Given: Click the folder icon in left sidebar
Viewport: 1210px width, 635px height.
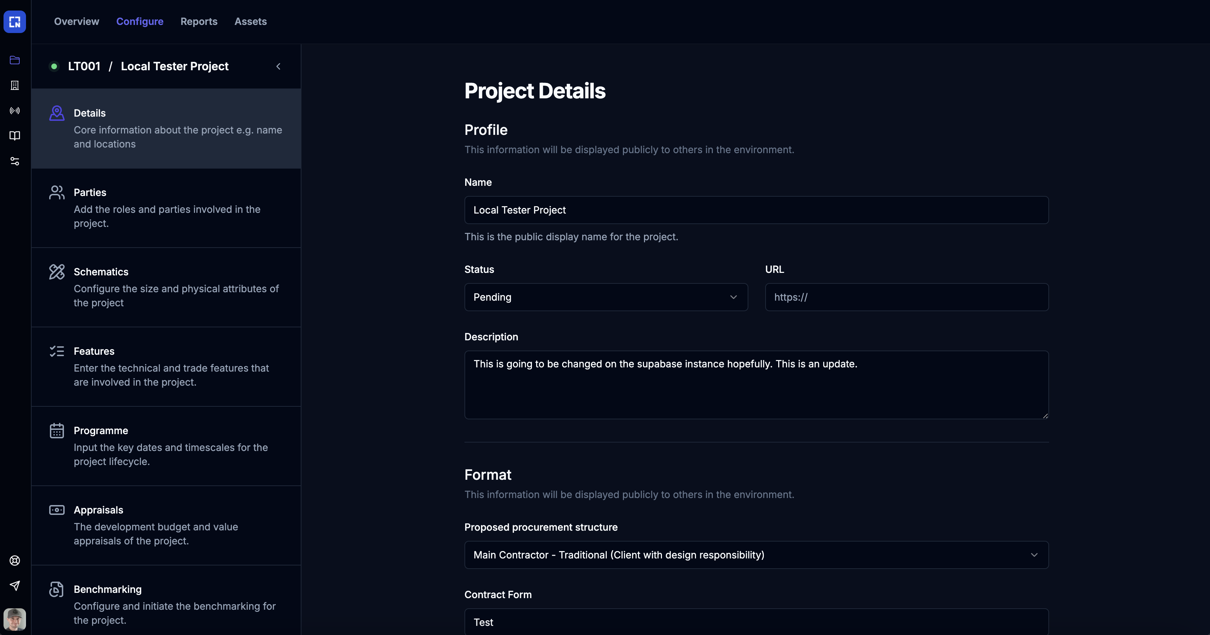Looking at the screenshot, I should [x=14, y=60].
